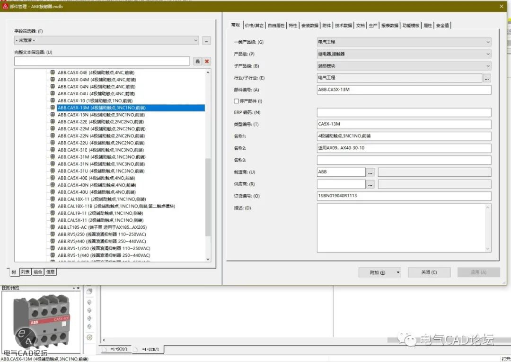Click the part icon beside ABB.CA5X-04U
Viewport: 511px width, 362px height.
53,93
